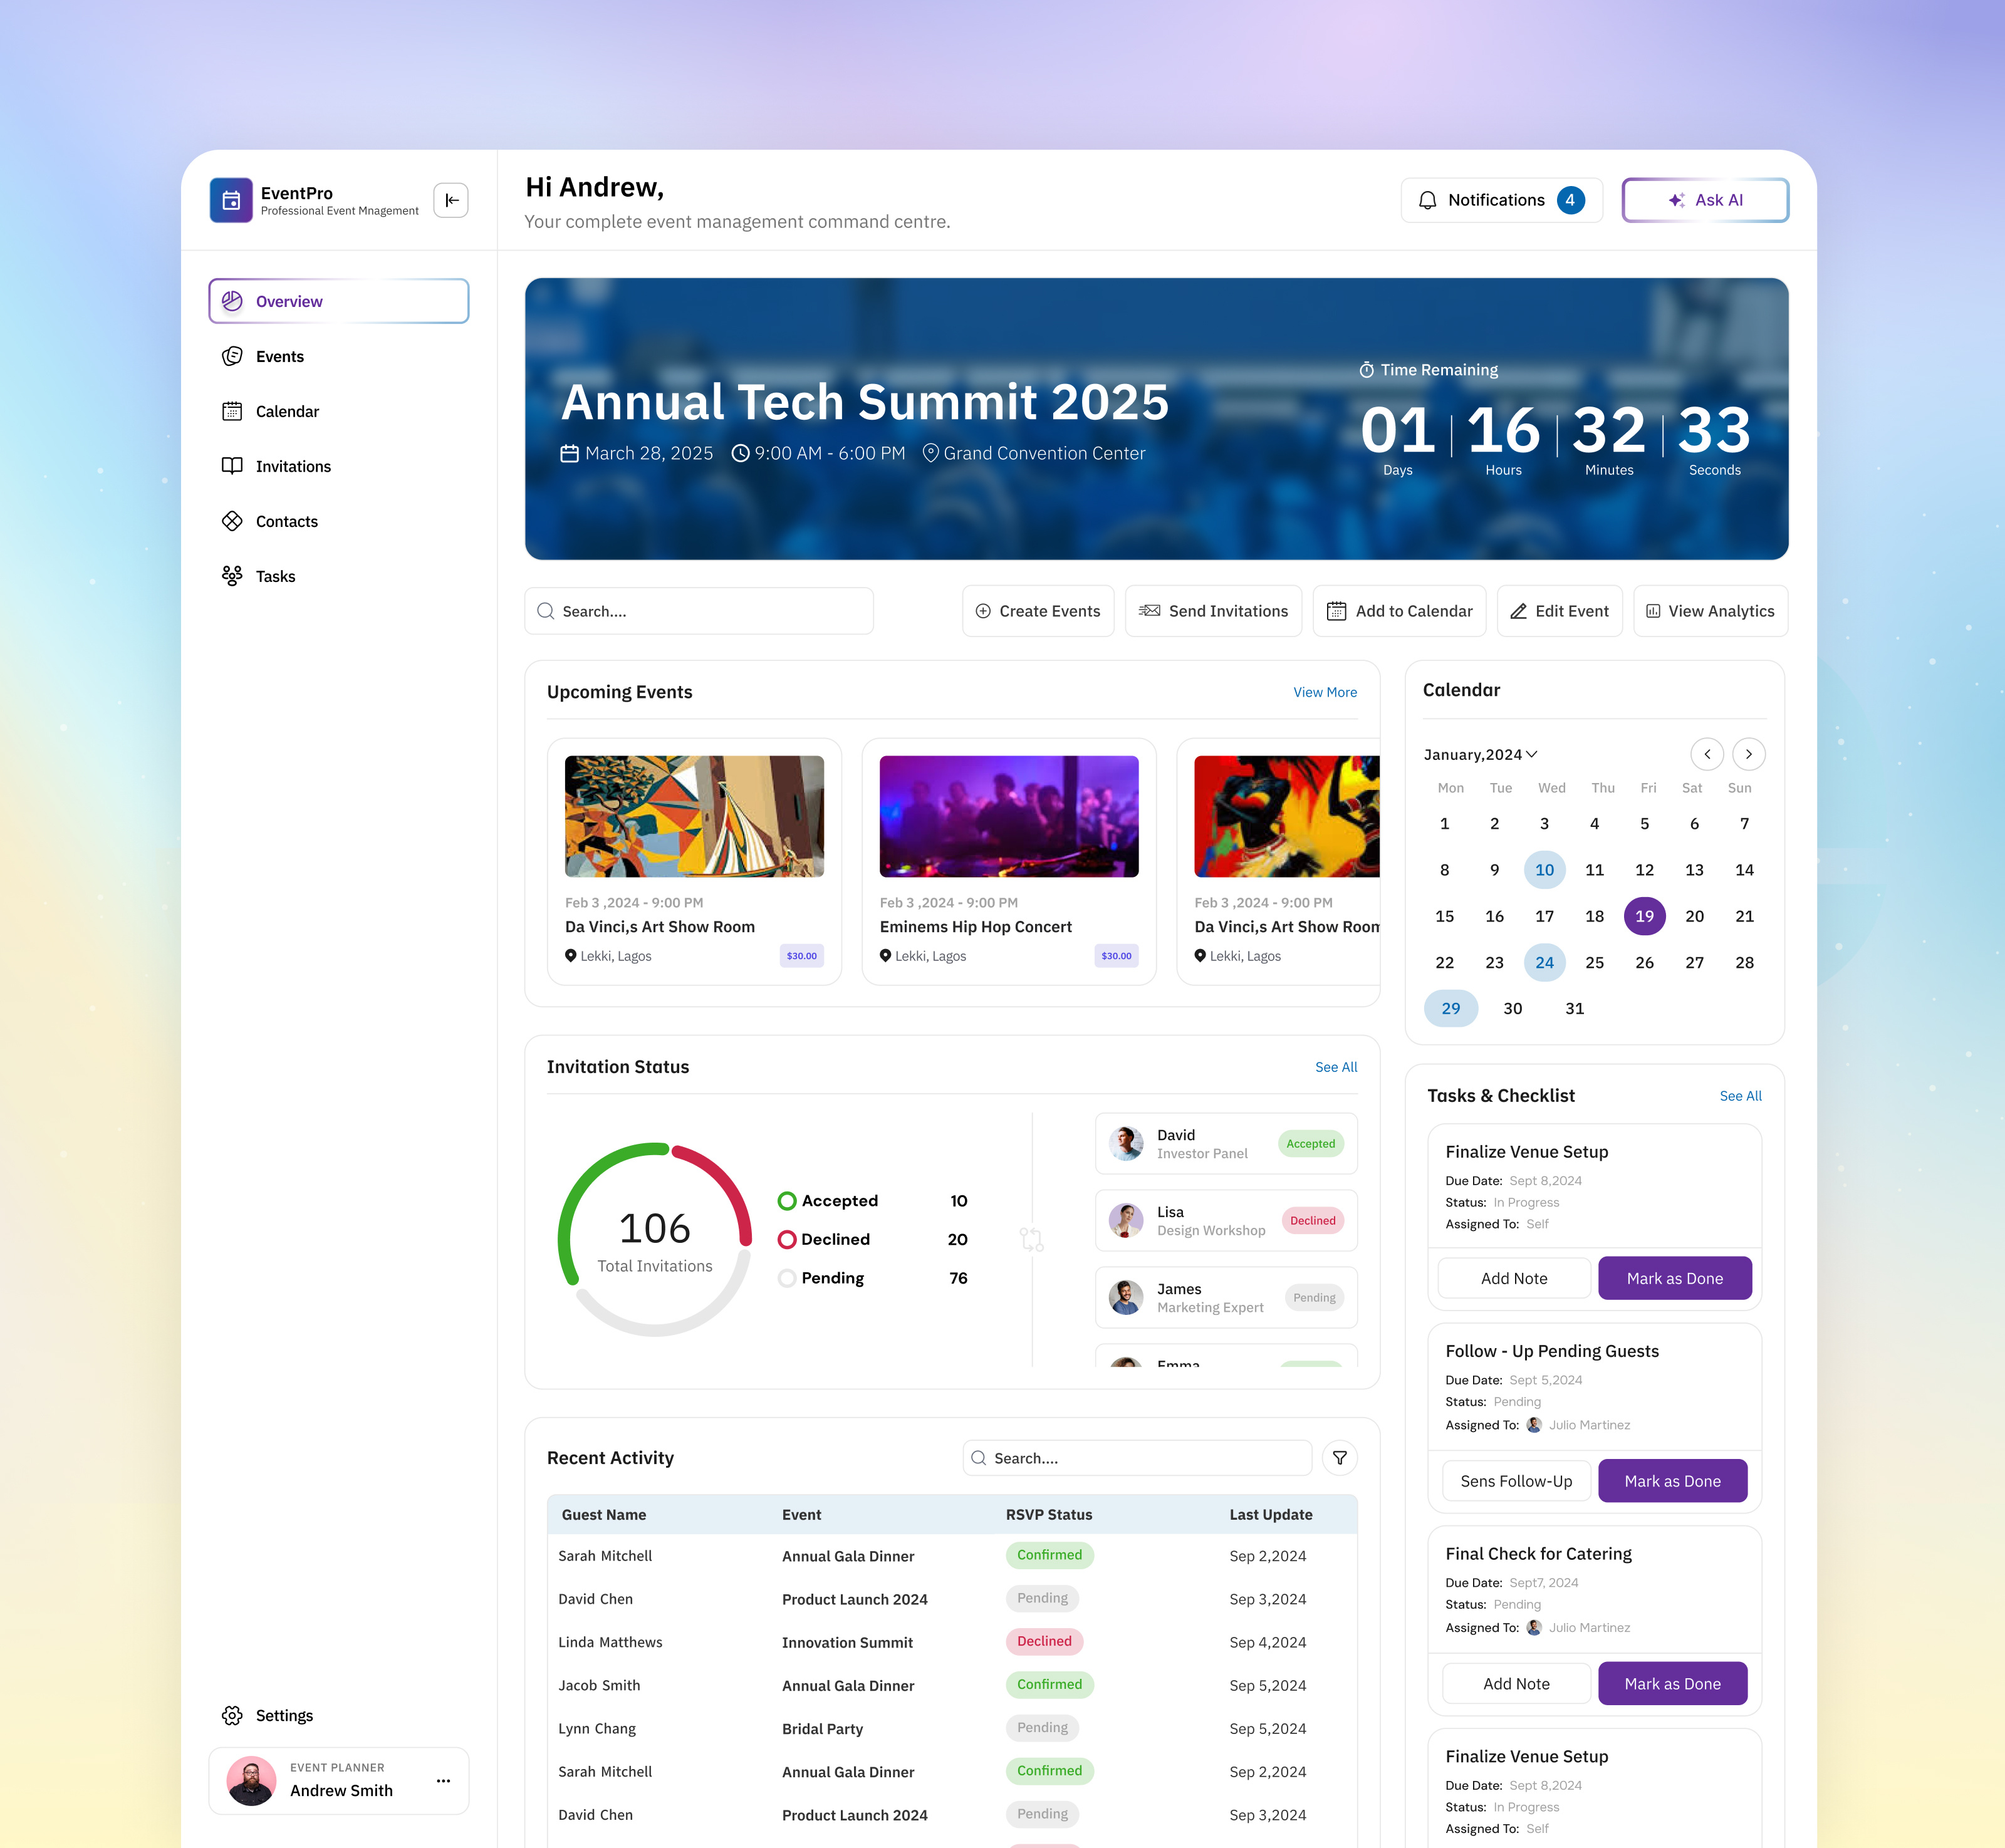The width and height of the screenshot is (2005, 1848).
Task: Go to previous month in calendar
Action: coord(1707,754)
